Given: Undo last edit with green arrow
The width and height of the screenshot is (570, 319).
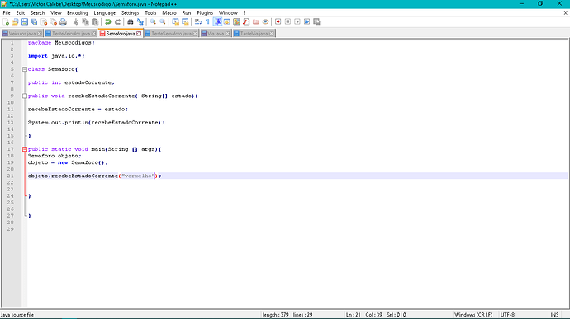Looking at the screenshot, I should point(108,21).
